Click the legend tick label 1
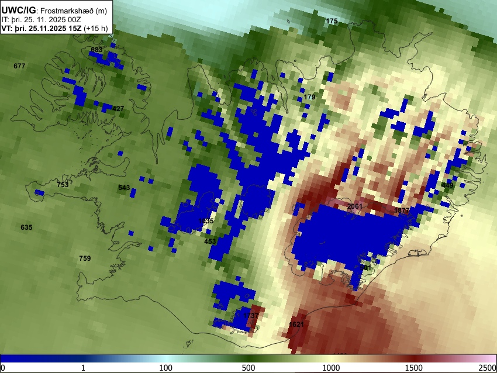 (83, 368)
